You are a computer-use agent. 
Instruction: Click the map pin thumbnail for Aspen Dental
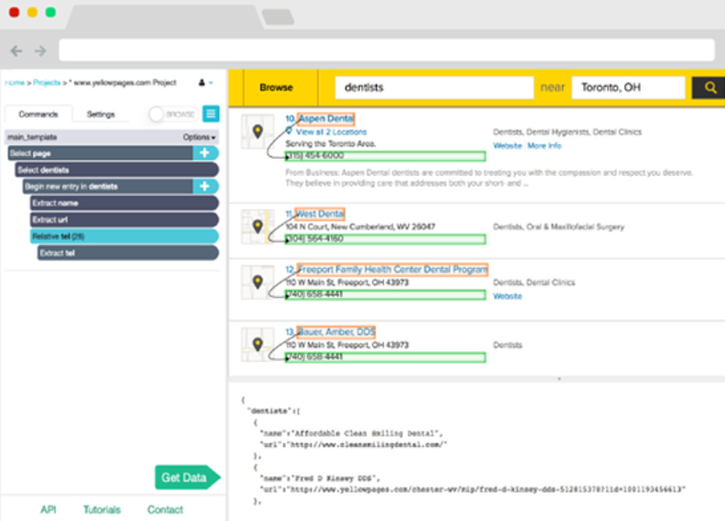(258, 131)
